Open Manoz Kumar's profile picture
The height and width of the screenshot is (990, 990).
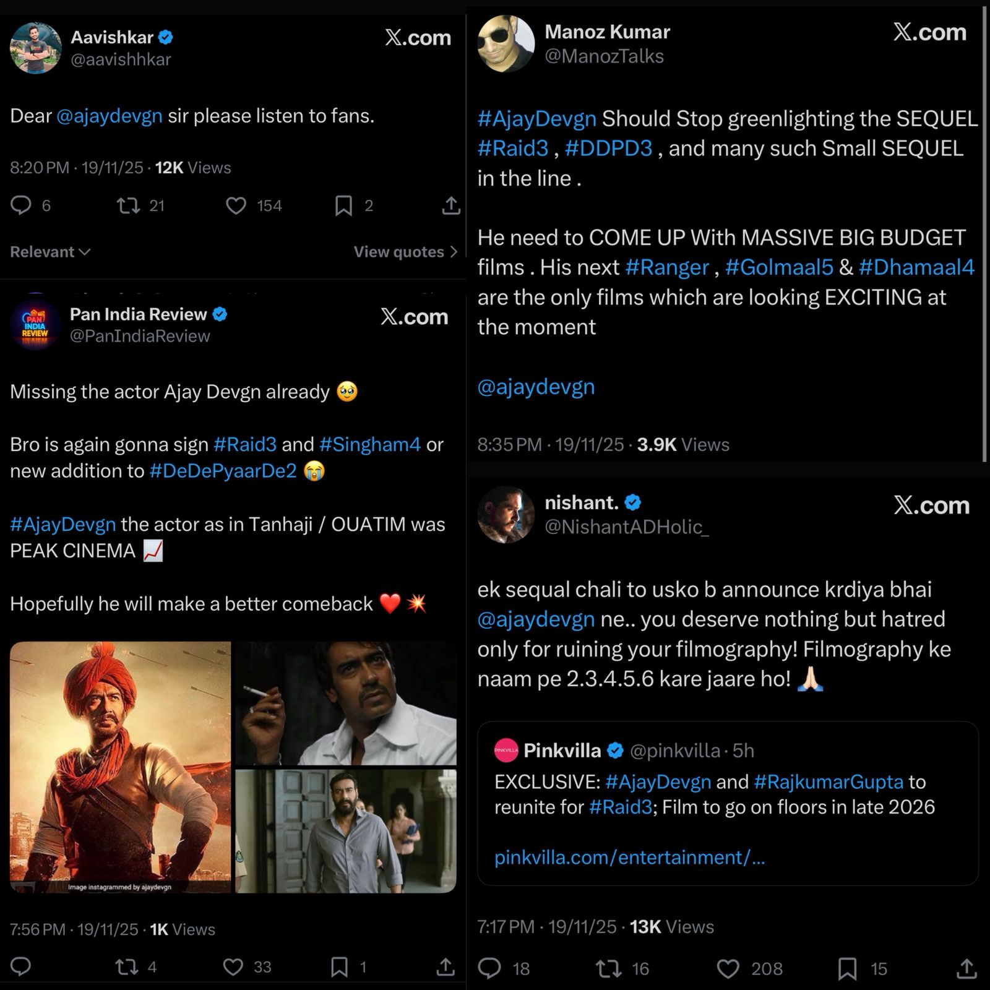tap(506, 44)
